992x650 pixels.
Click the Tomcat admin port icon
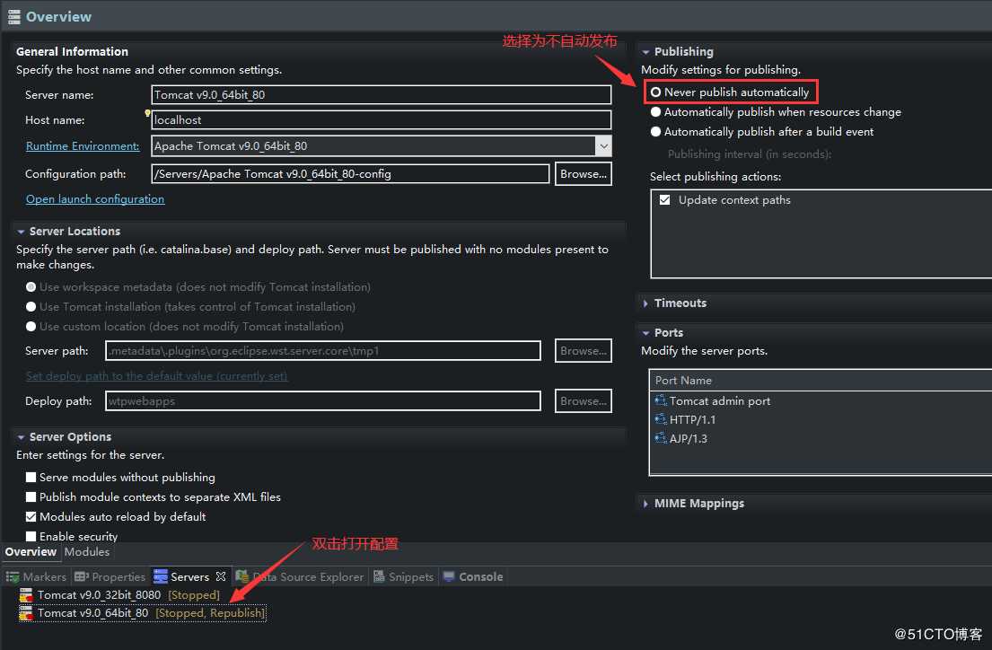coord(661,400)
